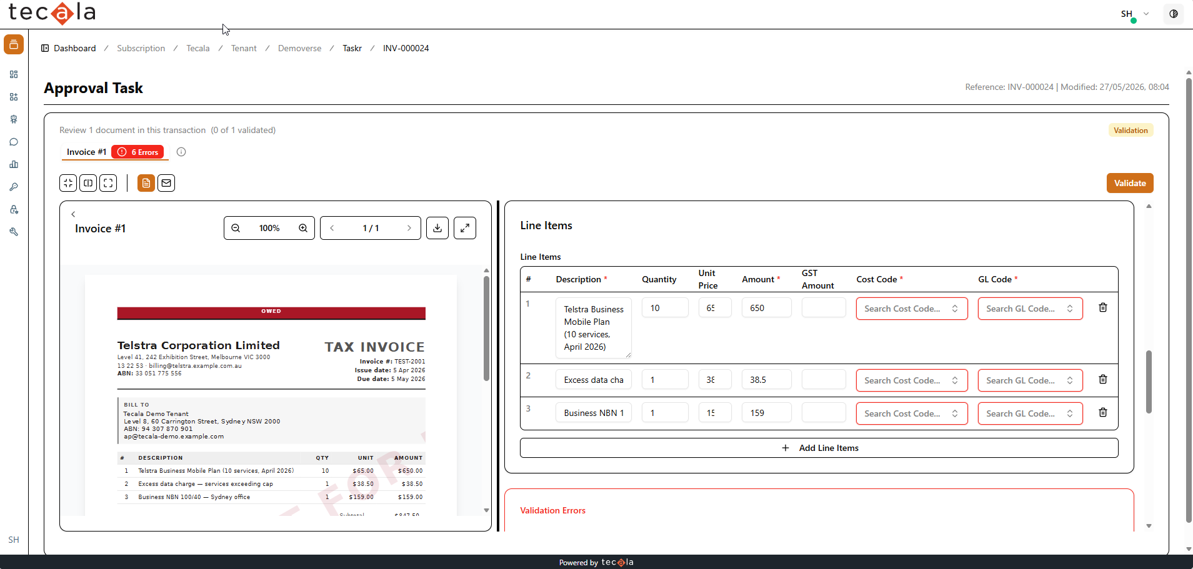
Task: Delete the Telstra Business Mobile Plan line
Action: coord(1103,307)
